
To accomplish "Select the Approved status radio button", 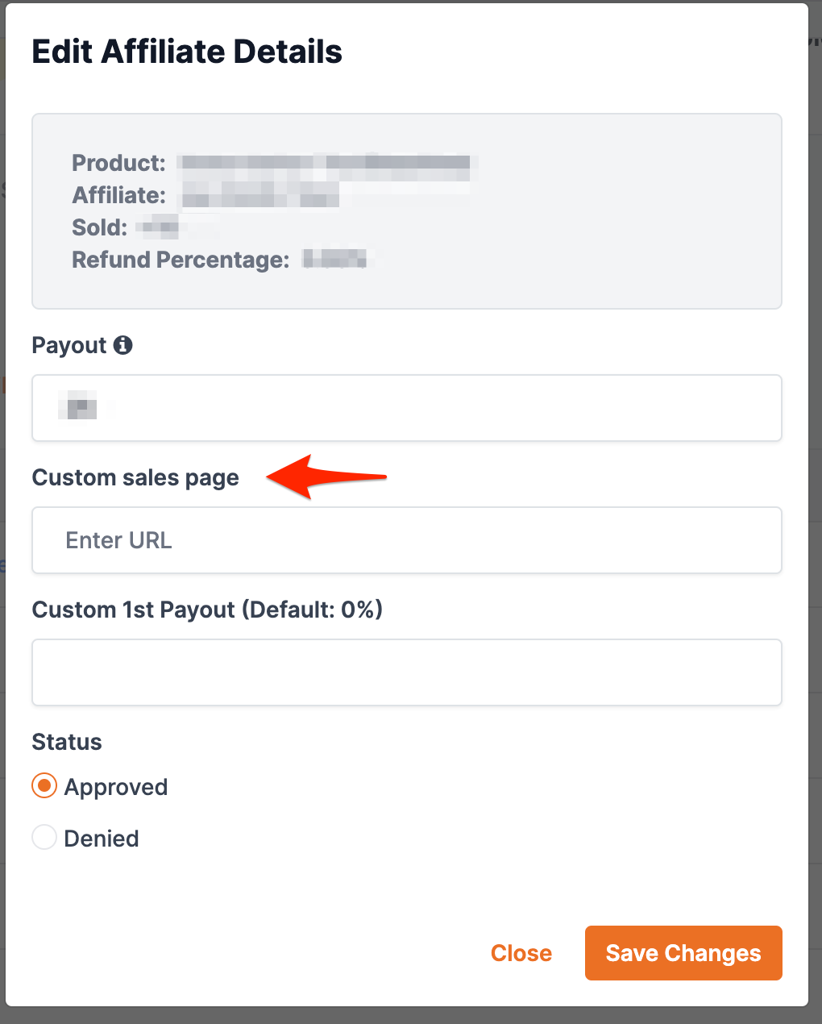I will point(44,786).
